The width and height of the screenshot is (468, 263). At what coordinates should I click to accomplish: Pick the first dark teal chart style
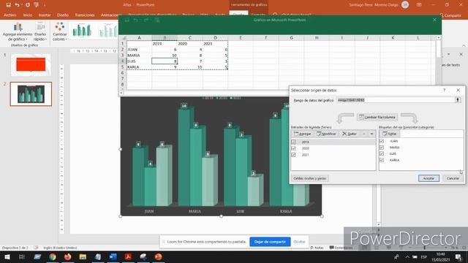click(82, 31)
